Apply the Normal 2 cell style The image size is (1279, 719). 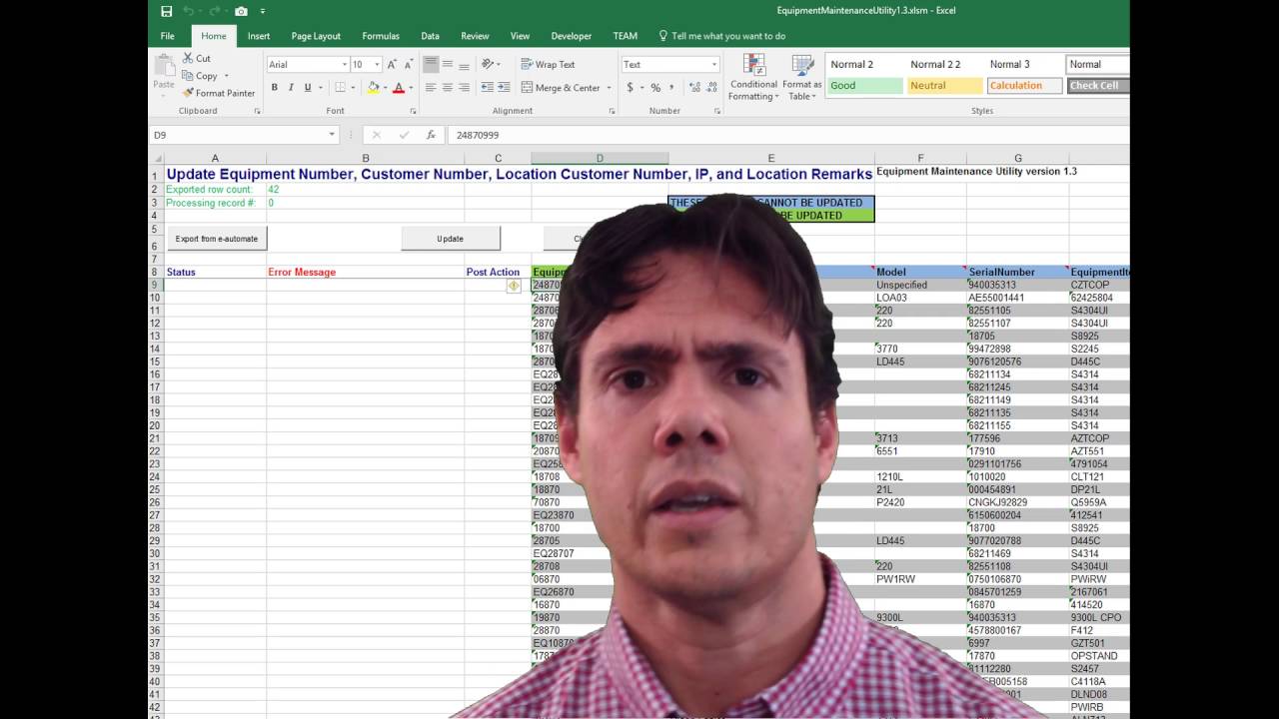click(x=865, y=65)
